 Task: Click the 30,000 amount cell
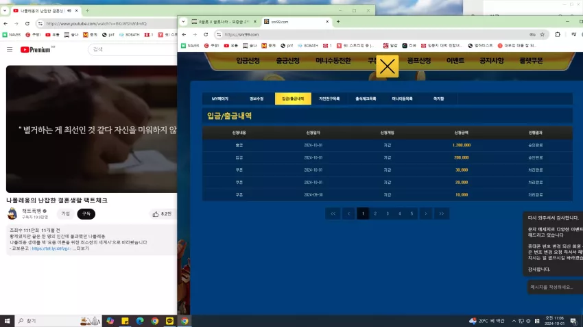pyautogui.click(x=462, y=170)
